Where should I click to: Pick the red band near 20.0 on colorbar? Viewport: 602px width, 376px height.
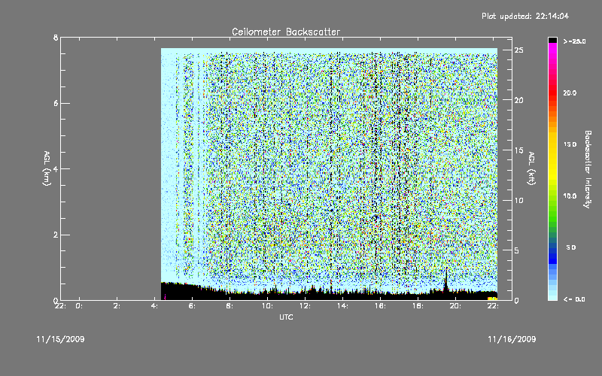click(x=552, y=92)
